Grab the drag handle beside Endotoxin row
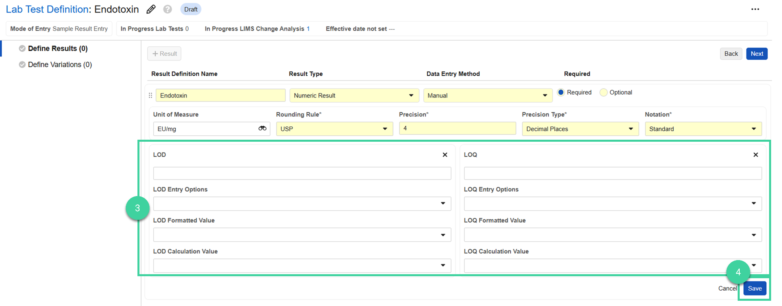The height and width of the screenshot is (306, 782). pos(150,95)
